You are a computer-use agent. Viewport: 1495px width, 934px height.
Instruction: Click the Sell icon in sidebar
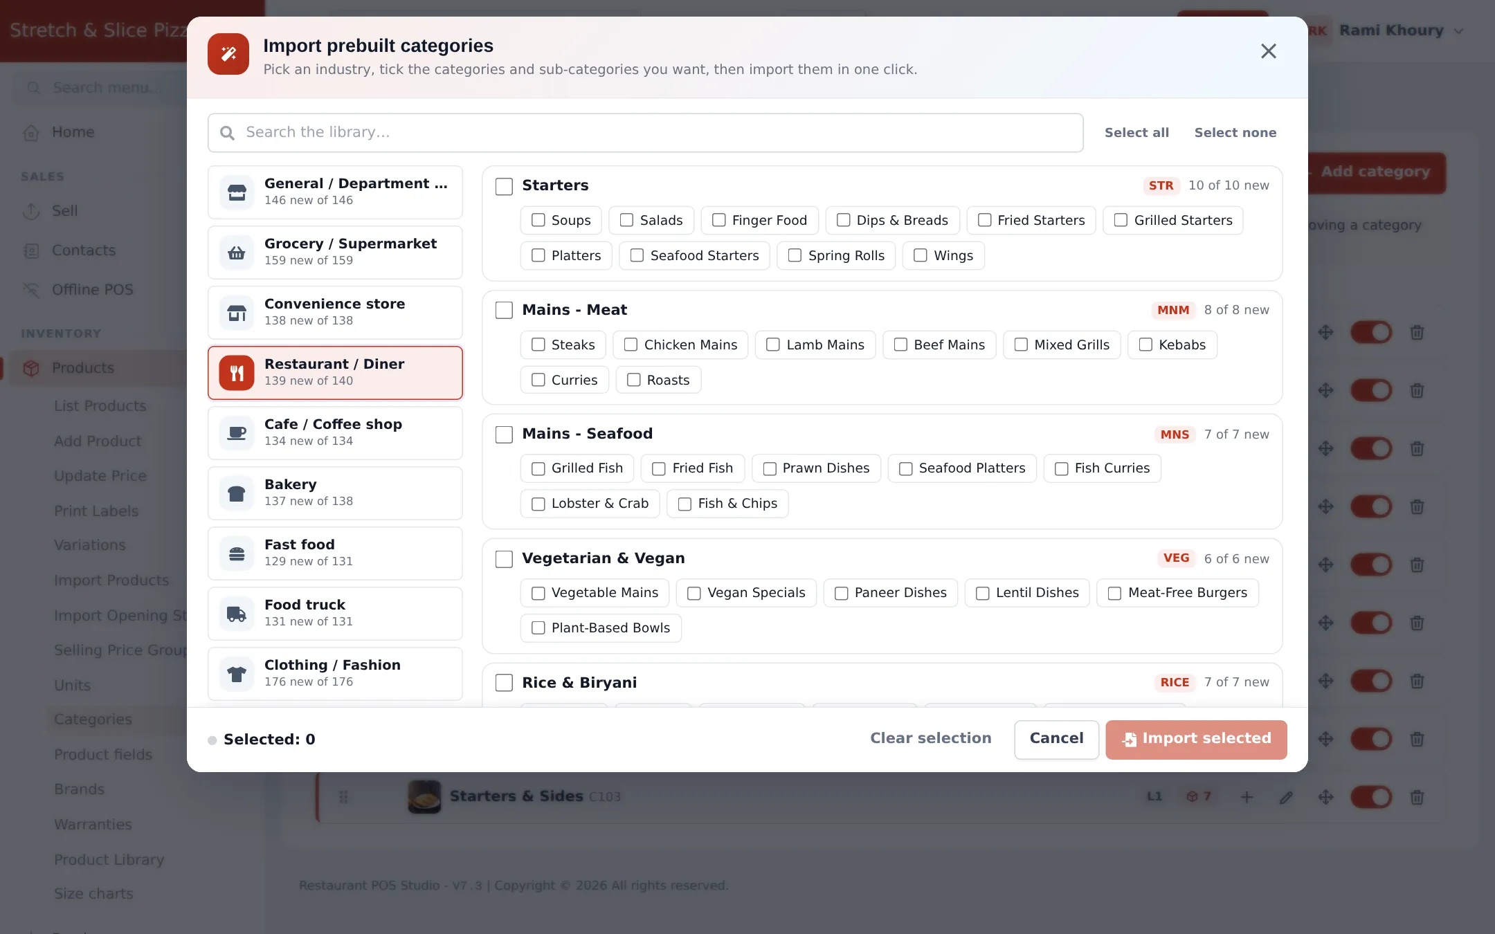pos(31,211)
